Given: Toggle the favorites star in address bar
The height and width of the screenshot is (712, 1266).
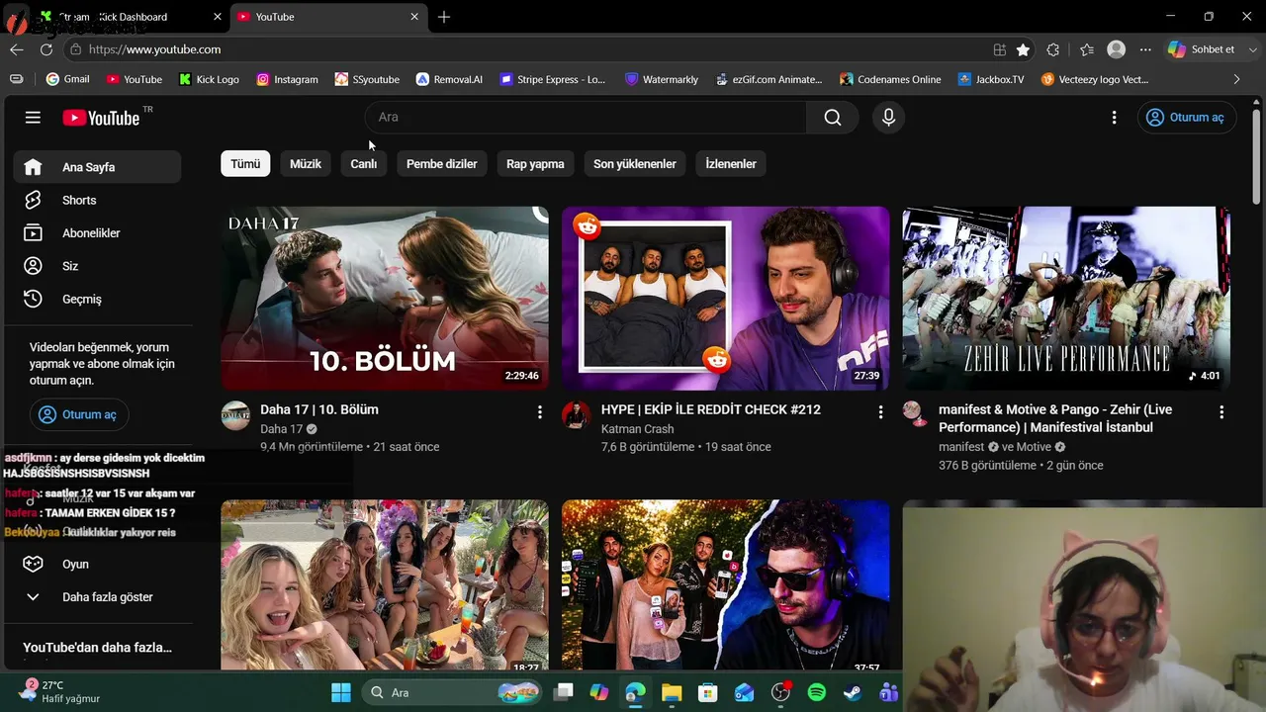Looking at the screenshot, I should 1023,49.
